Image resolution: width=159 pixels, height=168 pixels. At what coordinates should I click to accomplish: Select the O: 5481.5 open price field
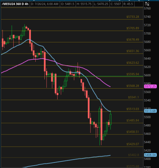(x=67, y=4)
